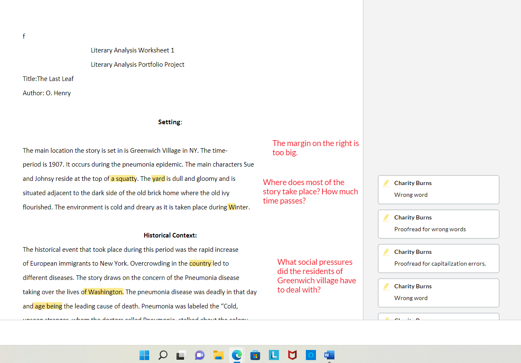This screenshot has width=521, height=363.
Task: Click the highlighted phrase 'age being'
Action: pos(48,306)
